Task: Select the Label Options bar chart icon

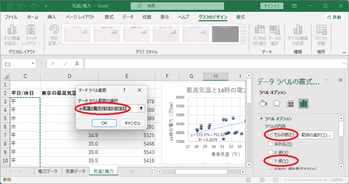Action: point(304,104)
